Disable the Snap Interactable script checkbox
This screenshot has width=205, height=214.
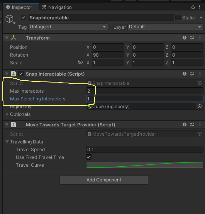(21, 74)
